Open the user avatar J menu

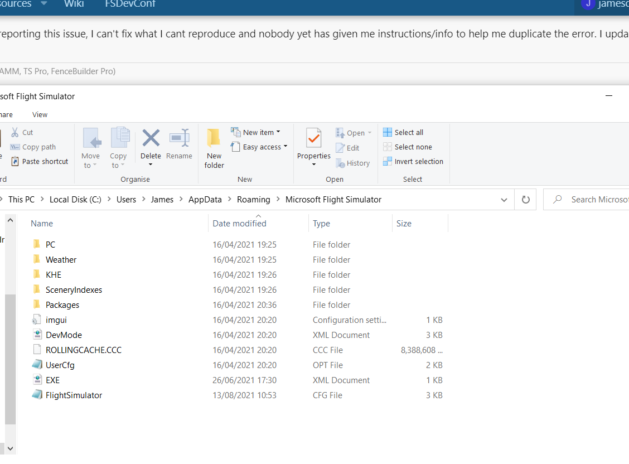point(588,4)
